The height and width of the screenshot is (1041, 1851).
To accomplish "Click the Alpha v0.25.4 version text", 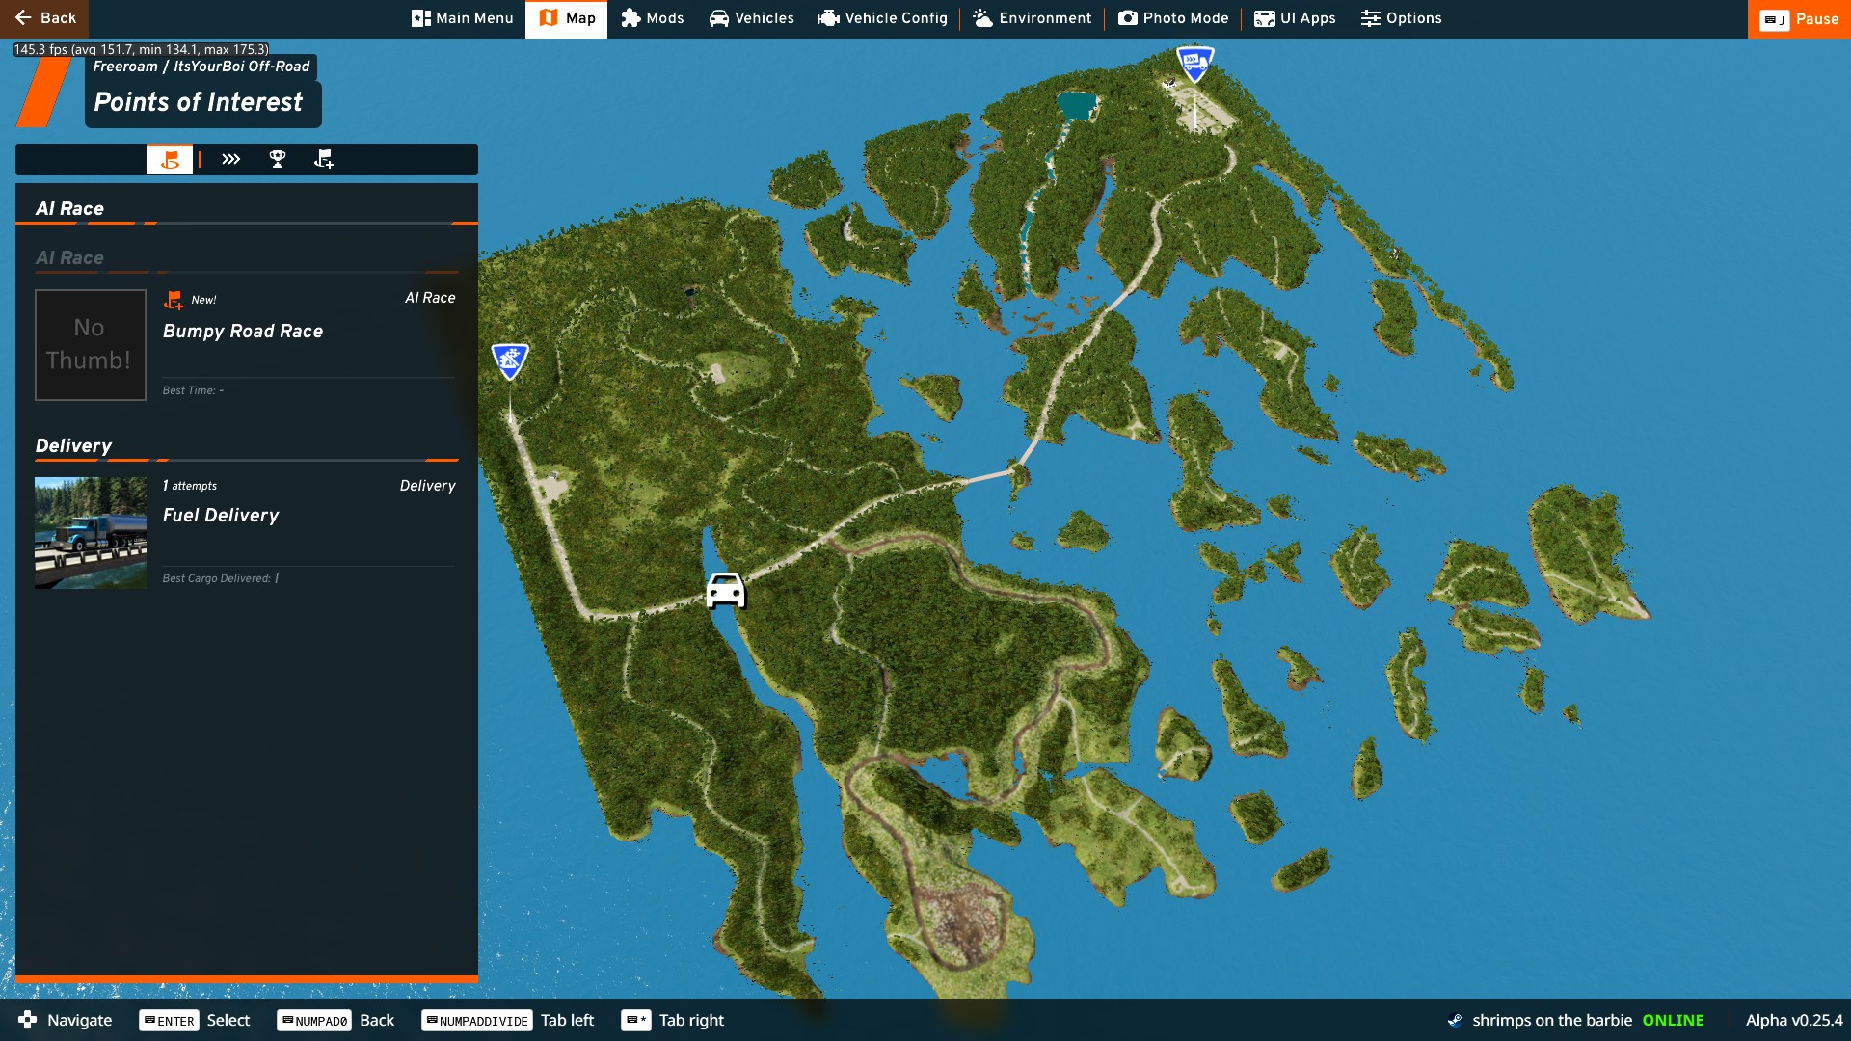I will 1794,1020.
